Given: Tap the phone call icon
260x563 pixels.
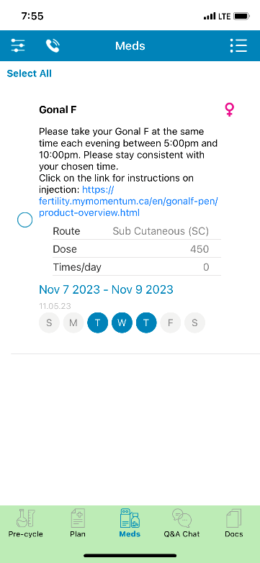Looking at the screenshot, I should click(x=53, y=45).
